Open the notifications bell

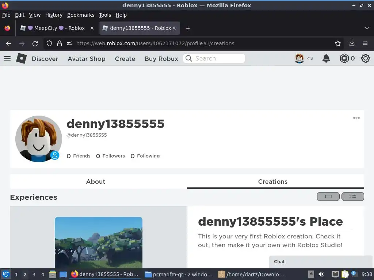click(326, 58)
